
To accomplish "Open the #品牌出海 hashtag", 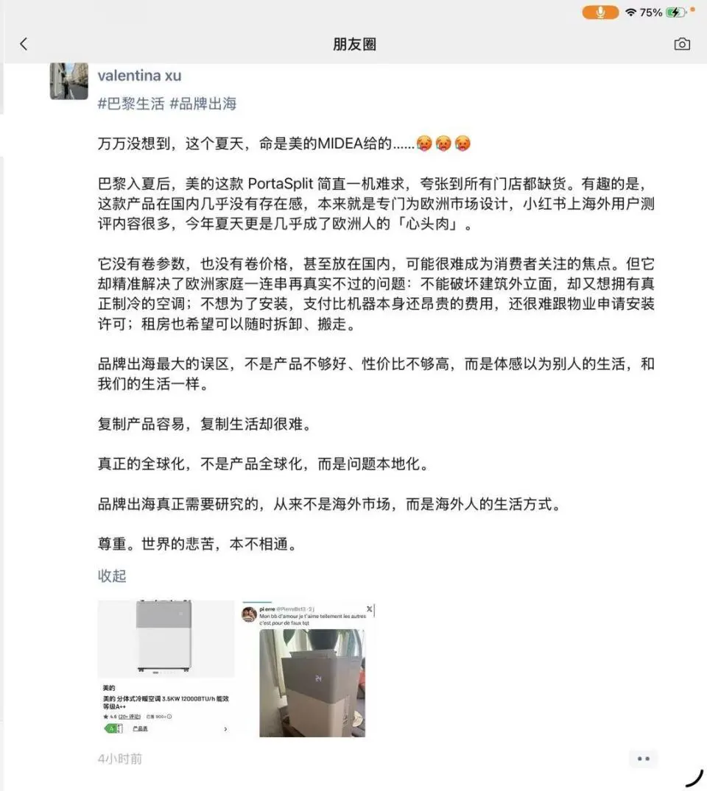I will [x=203, y=104].
